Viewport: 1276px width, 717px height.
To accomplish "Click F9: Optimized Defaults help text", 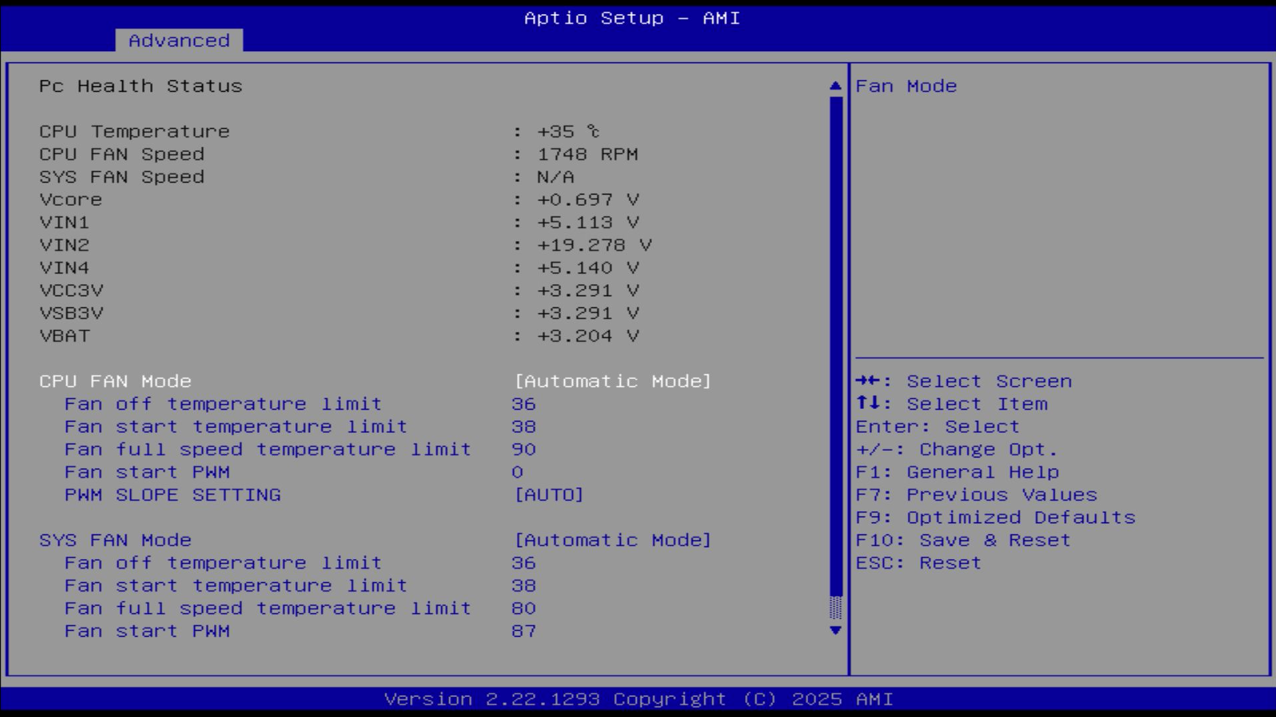I will 995,517.
